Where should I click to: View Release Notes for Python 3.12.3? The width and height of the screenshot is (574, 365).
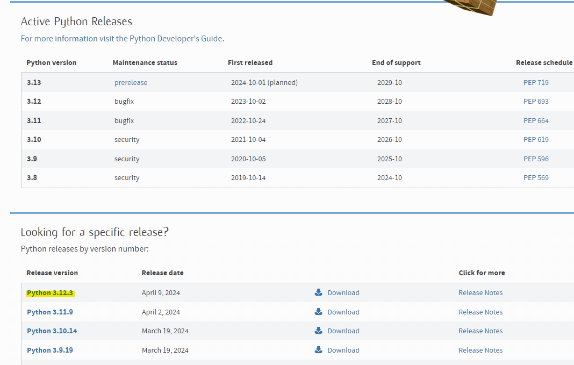click(x=480, y=292)
